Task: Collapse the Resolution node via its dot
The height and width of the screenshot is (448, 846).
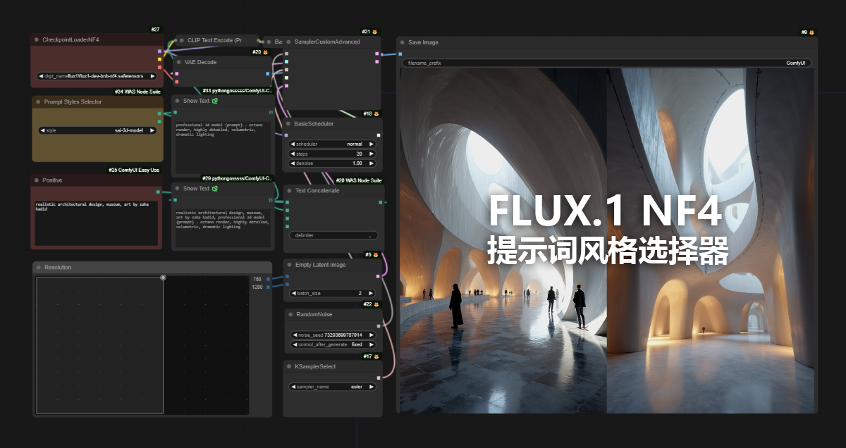Action: [x=38, y=268]
